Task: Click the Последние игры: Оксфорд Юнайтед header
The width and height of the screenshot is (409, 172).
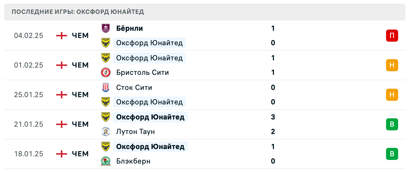Action: [78, 12]
